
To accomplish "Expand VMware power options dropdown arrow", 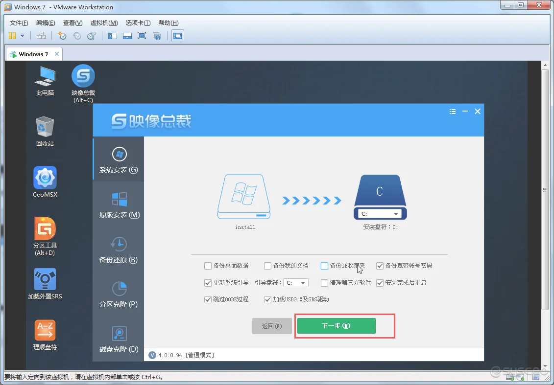I will [x=22, y=36].
